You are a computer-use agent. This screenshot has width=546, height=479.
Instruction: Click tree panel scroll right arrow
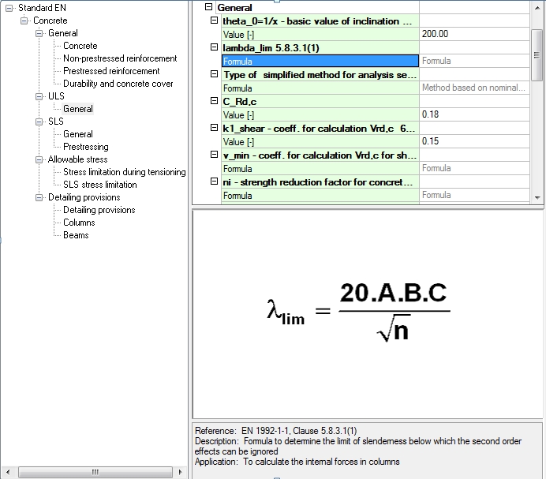pyautogui.click(x=180, y=473)
